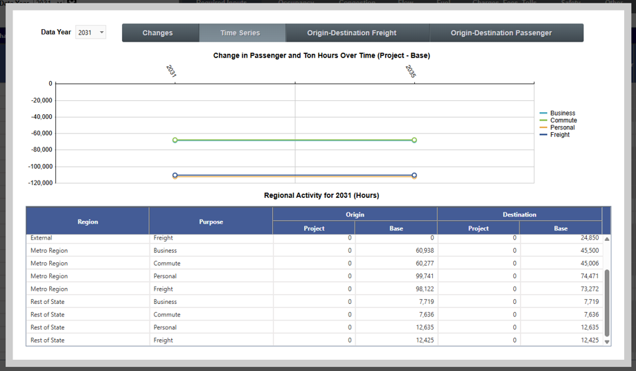Screen dimensions: 636x371
Task: Click the table scroll down arrow
Action: (x=607, y=342)
